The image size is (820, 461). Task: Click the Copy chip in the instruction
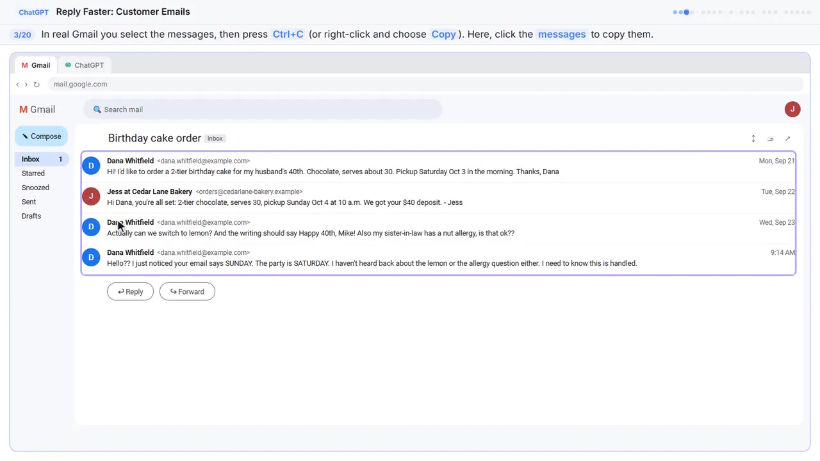[x=443, y=35]
